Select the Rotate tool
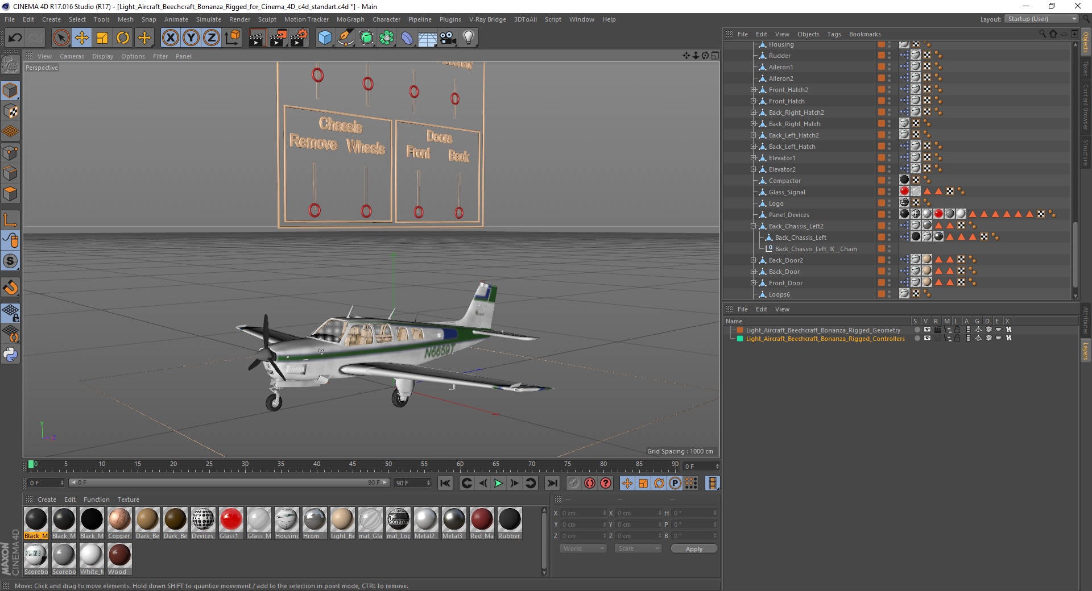This screenshot has height=591, width=1092. point(123,38)
